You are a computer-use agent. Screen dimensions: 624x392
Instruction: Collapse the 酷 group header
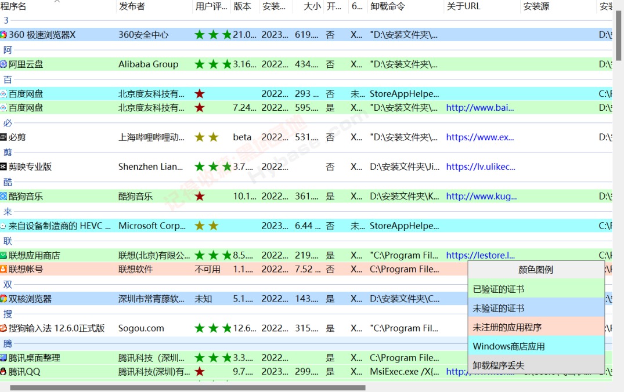(8, 182)
